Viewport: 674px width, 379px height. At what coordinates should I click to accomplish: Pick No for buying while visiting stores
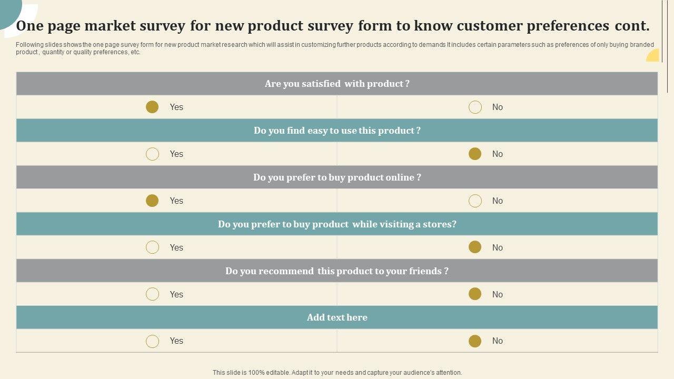tap(475, 247)
